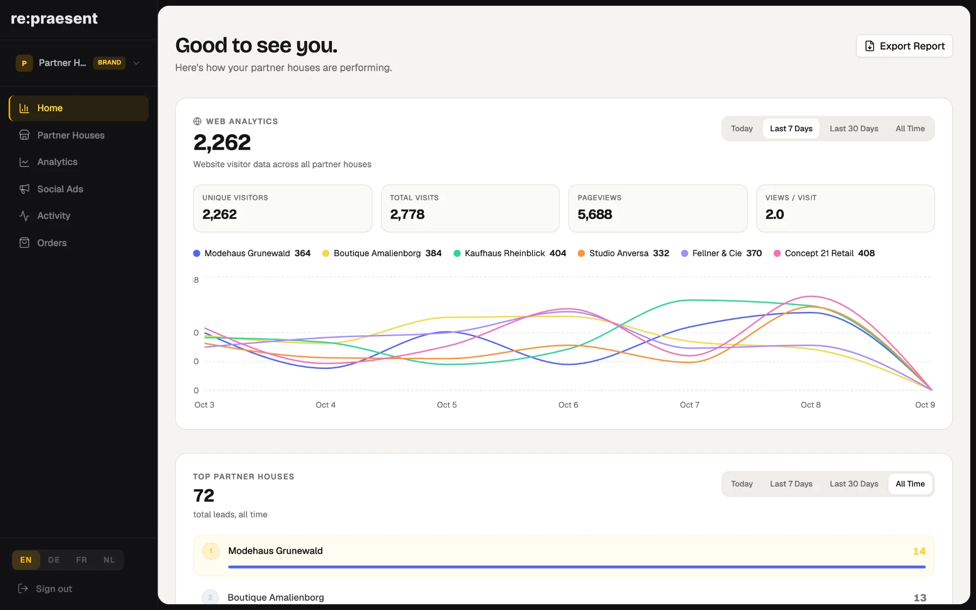
Task: Select Last 30 Days in Top Partner Houses
Action: pyautogui.click(x=854, y=484)
